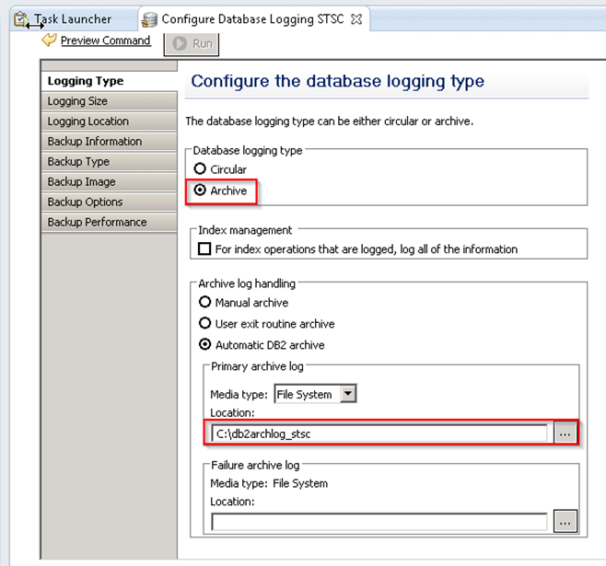Open the Preview Command link

[x=105, y=40]
